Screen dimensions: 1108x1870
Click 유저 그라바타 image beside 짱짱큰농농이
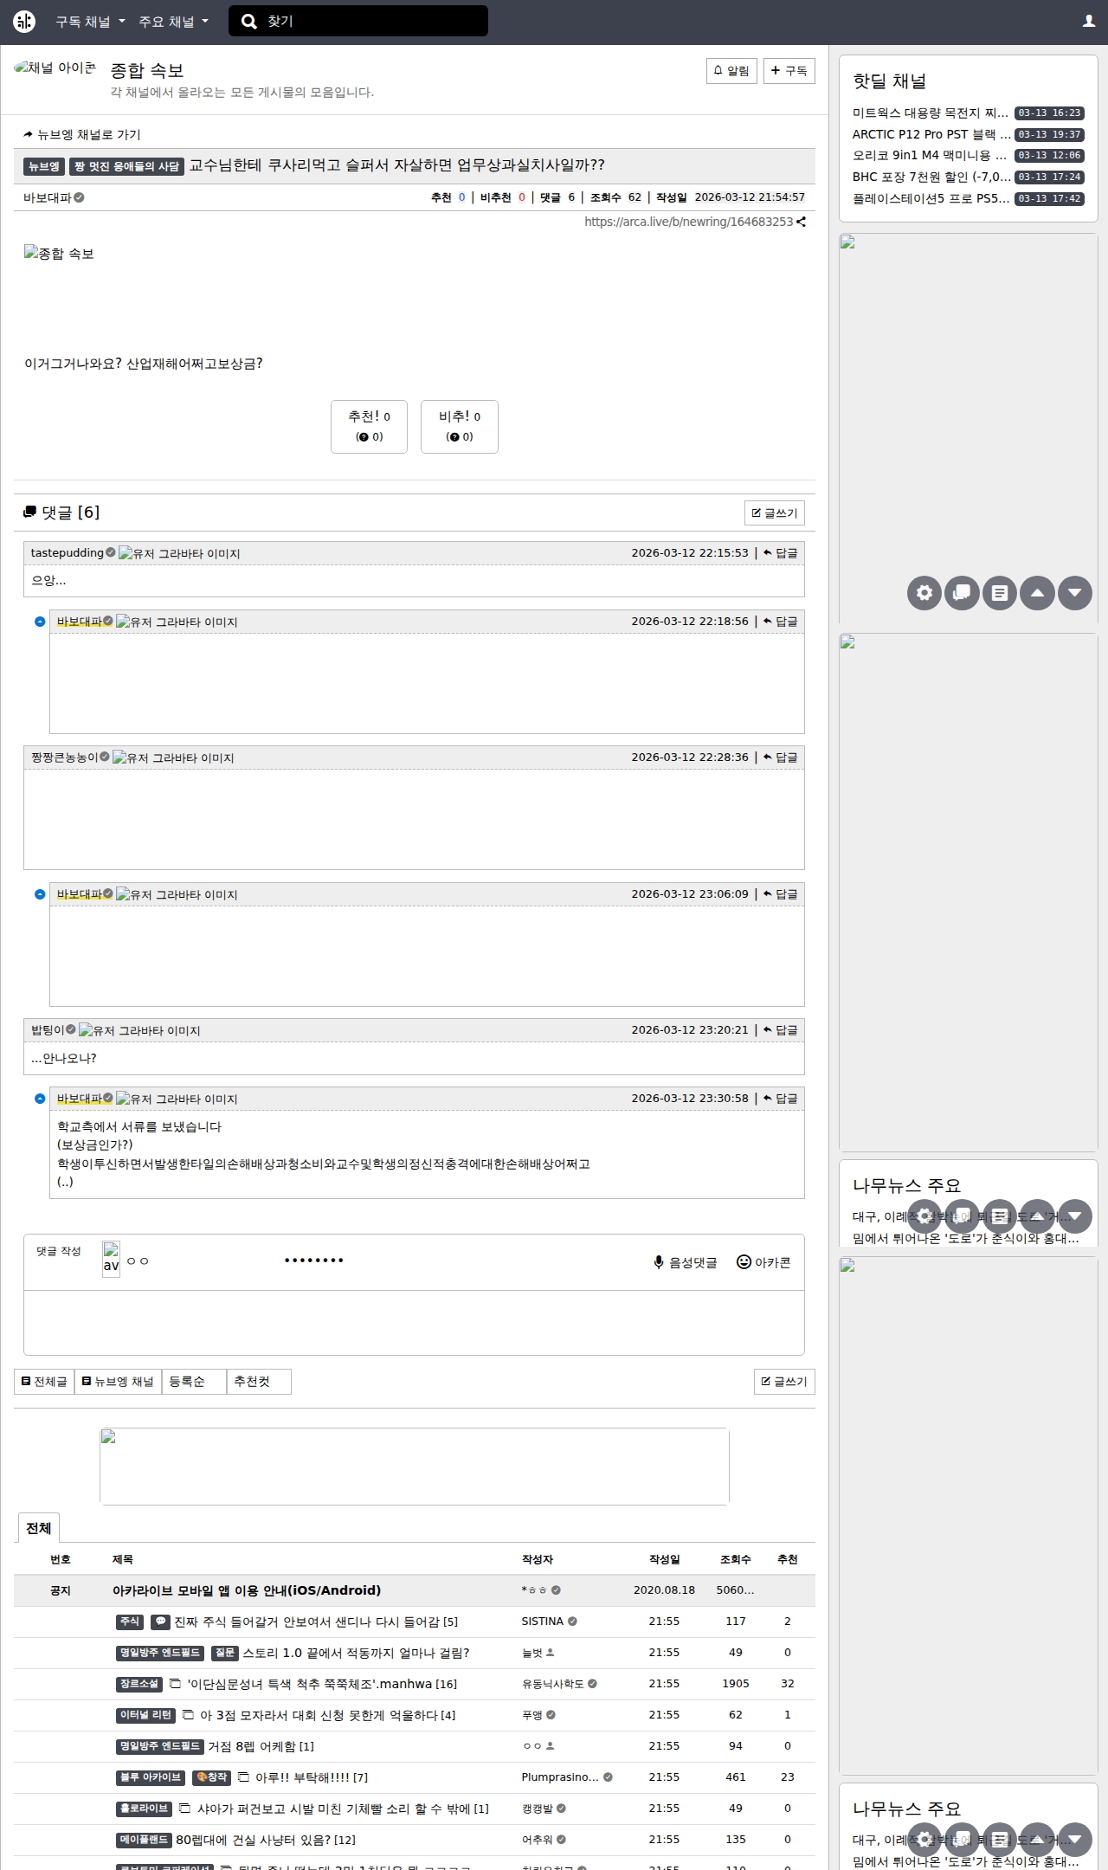173,758
